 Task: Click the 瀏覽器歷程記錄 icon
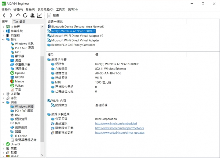coord(12,140)
